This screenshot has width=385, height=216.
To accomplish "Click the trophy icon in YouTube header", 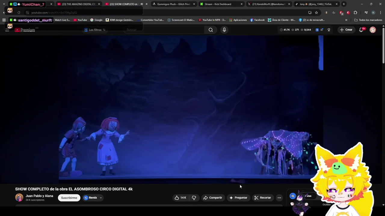I will pos(329,30).
